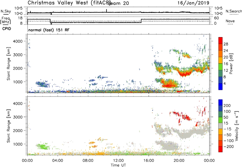Click the Velocity scale value '-200'
Viewport: 242px width, 167px height.
tap(228, 147)
